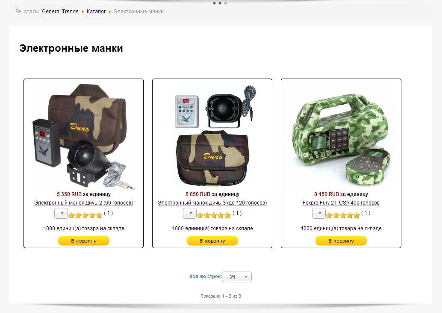Go to Каталог breadcrumb link

(x=96, y=12)
